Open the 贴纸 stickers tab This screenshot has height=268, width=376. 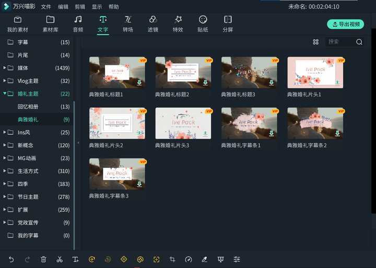coord(203,24)
